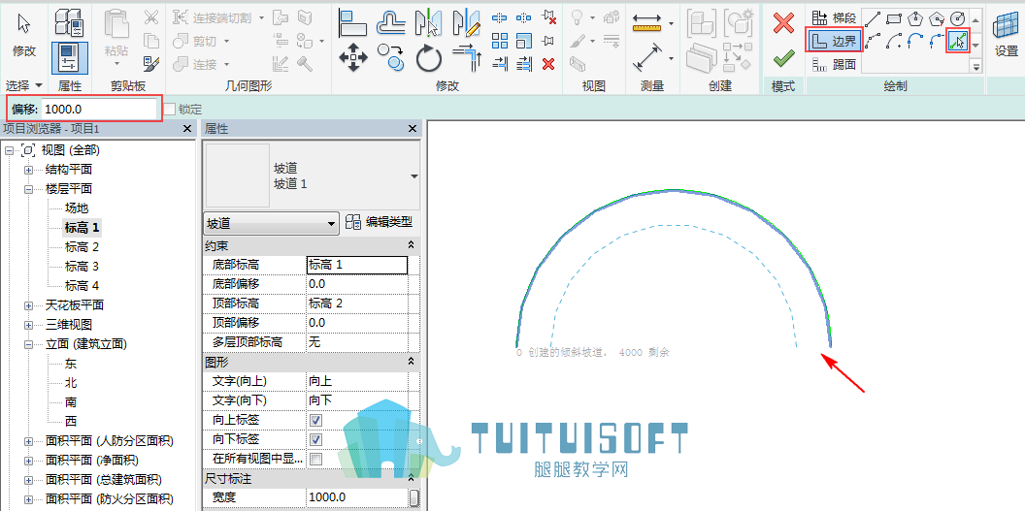Click the Pin element icon

tap(549, 41)
